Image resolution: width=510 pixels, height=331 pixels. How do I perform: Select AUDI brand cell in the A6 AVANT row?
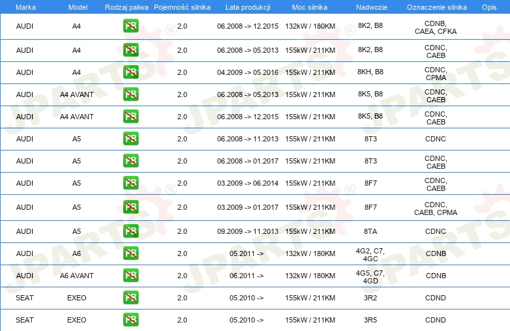pos(25,276)
